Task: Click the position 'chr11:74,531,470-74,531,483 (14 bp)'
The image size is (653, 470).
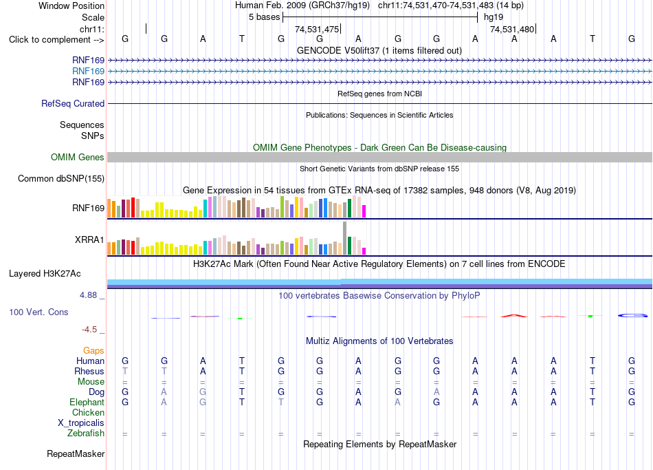Action: coord(451,6)
